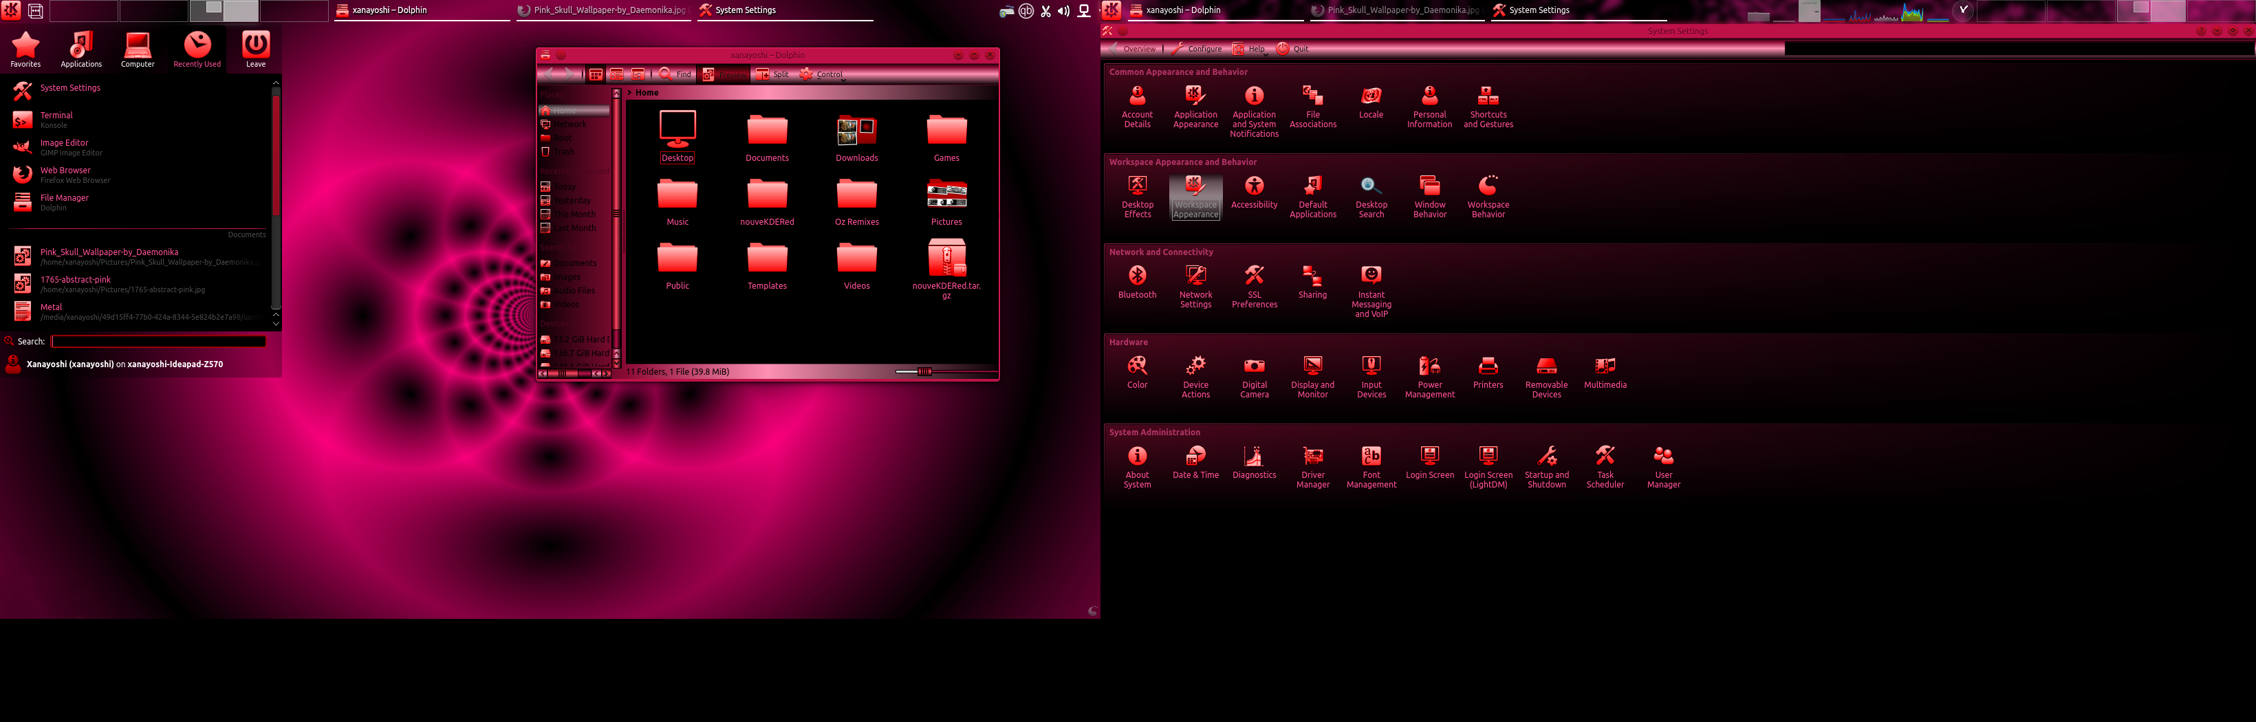Open Klipper clipboard scissors tray icon
The width and height of the screenshot is (2256, 722).
click(1045, 10)
